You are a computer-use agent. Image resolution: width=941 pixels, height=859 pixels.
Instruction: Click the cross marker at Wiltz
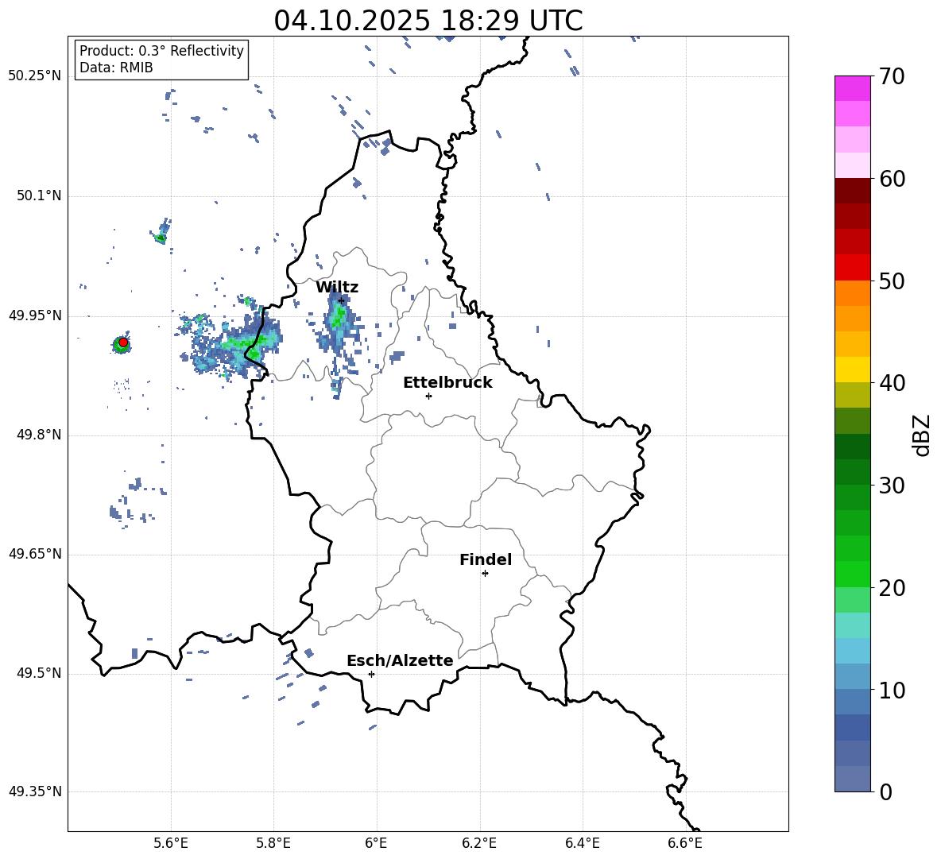coord(342,300)
